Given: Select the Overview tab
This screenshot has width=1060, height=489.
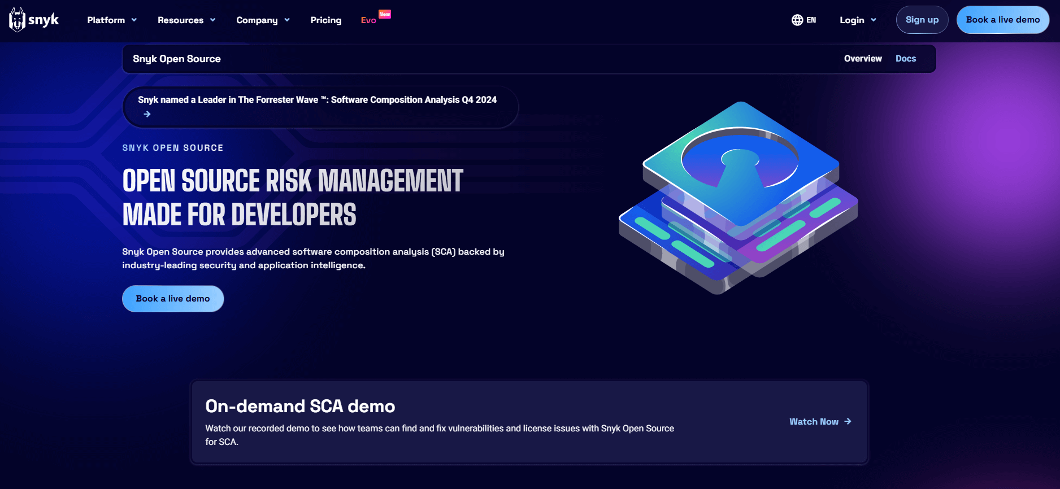Looking at the screenshot, I should [x=863, y=59].
